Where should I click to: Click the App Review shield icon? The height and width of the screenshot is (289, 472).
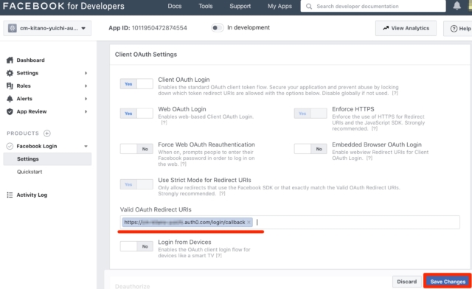click(x=10, y=111)
